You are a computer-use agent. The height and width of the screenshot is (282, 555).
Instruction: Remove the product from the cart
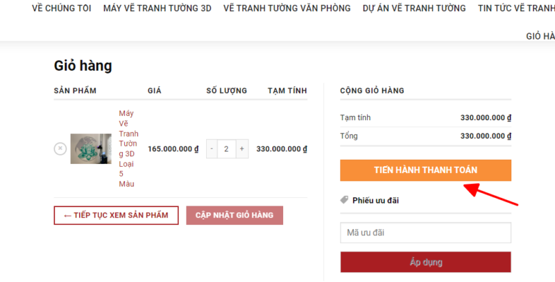tap(60, 148)
